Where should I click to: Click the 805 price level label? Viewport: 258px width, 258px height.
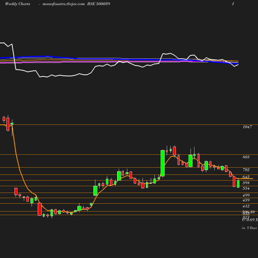(246, 157)
